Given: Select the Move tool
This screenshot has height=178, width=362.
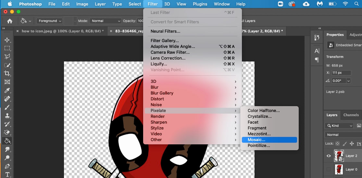Looking at the screenshot, I should pyautogui.click(x=7, y=40).
